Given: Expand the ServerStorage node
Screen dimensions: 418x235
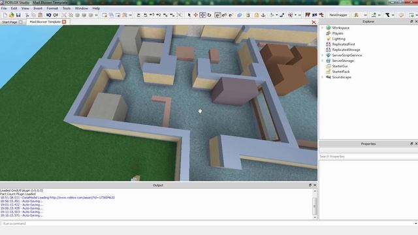Looking at the screenshot, I should tap(322, 61).
